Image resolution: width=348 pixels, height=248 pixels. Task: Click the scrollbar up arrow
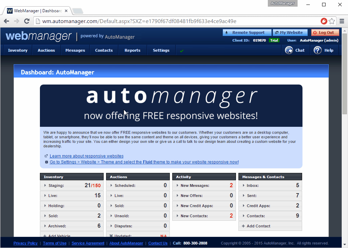tap(344, 30)
